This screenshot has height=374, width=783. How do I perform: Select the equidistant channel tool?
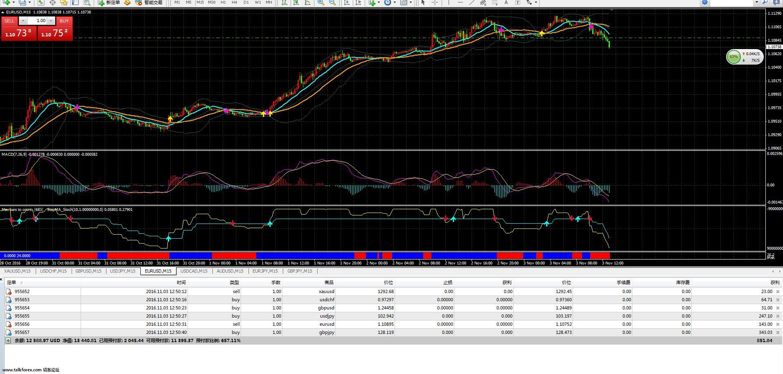pyautogui.click(x=483, y=2)
